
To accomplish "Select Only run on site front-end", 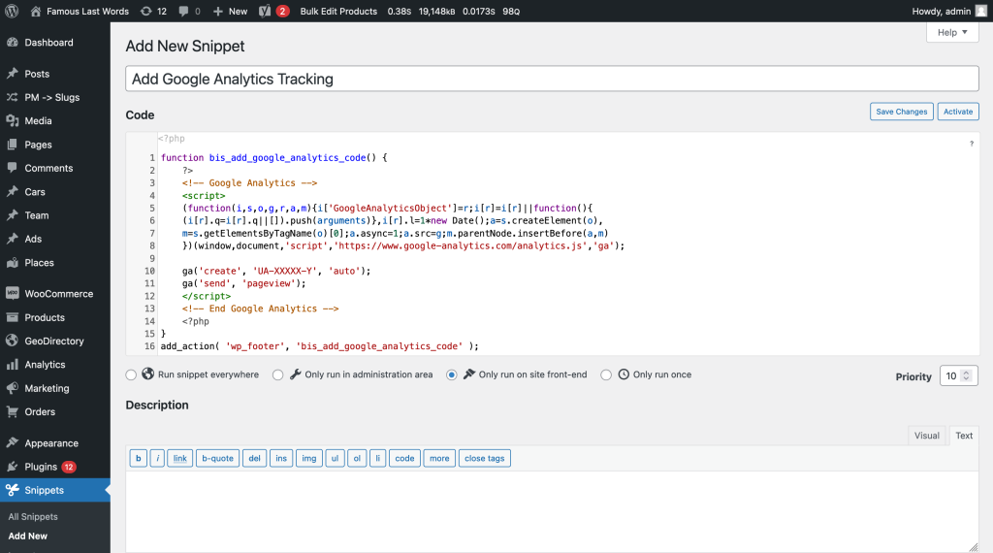I will point(452,375).
